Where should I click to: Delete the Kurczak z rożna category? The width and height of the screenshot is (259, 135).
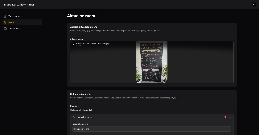225,117
